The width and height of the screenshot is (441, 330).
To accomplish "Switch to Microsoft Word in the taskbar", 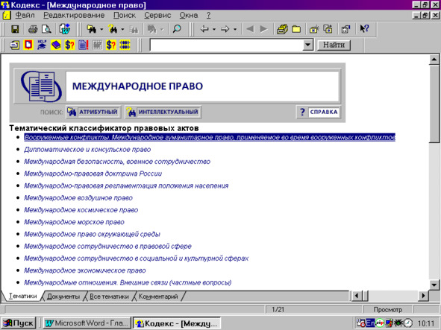I will (87, 323).
